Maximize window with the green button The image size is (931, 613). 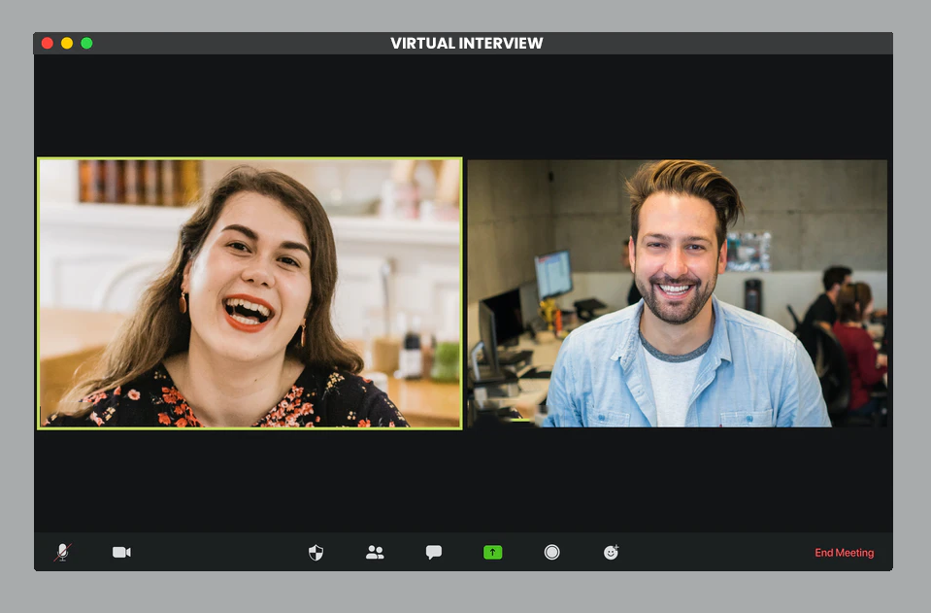pos(86,44)
